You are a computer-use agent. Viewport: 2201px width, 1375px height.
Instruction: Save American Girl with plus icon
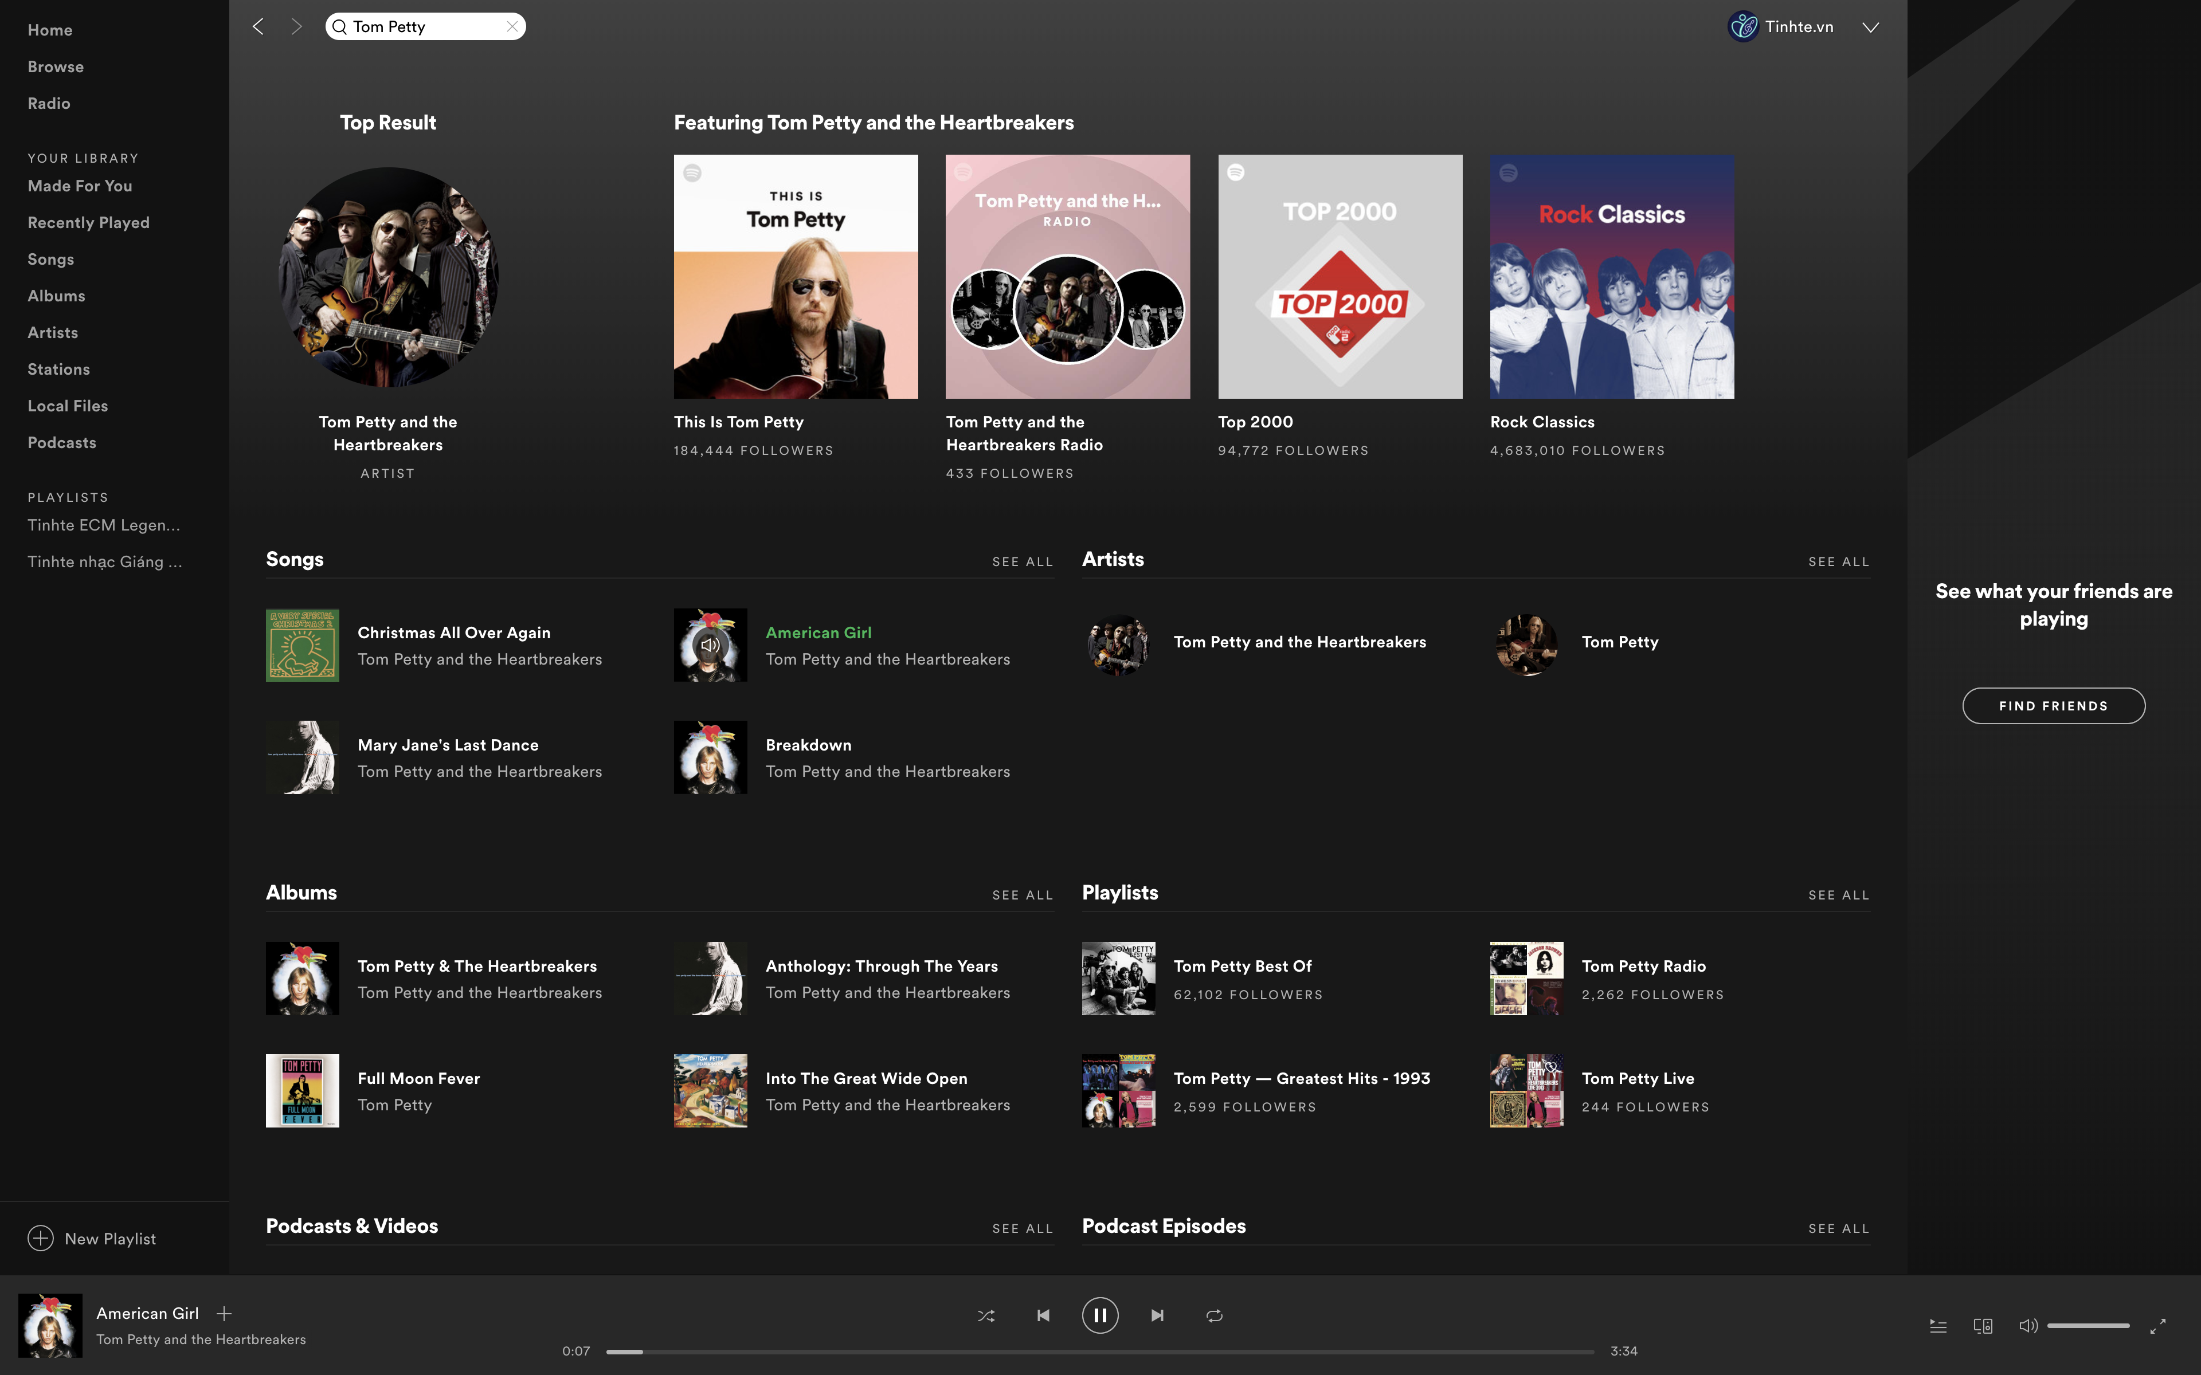click(224, 1313)
